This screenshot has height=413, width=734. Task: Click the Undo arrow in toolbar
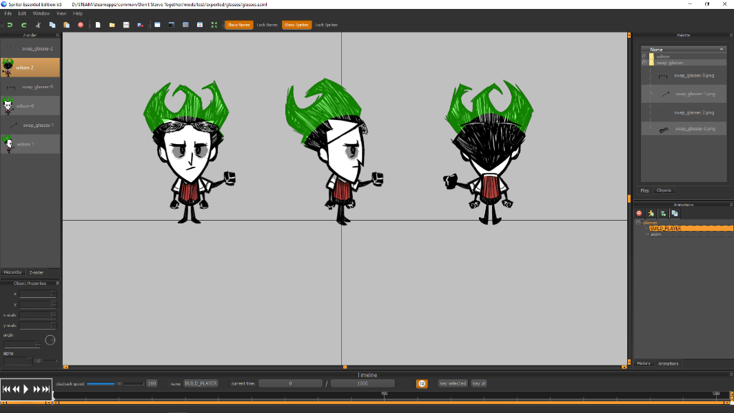[x=10, y=25]
